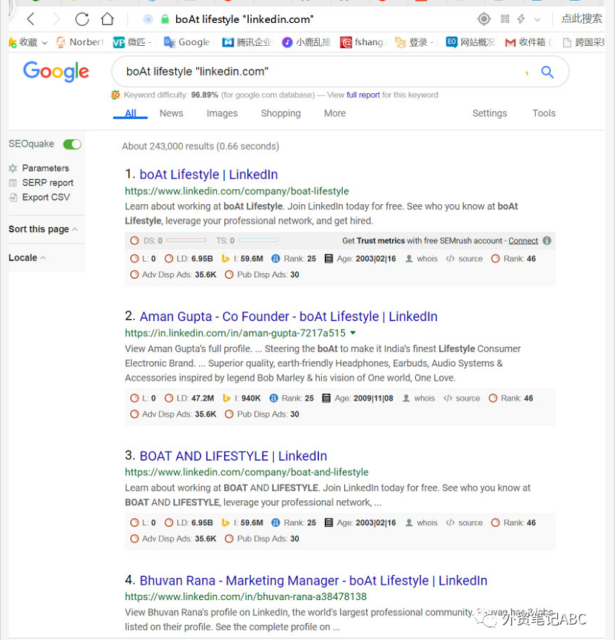This screenshot has height=640, width=615.
Task: Click the 点此搜索 search field
Action: [x=582, y=18]
